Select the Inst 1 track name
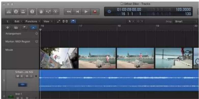Image resolution: width=199 pixels, height=99 pixels. coord(19,94)
